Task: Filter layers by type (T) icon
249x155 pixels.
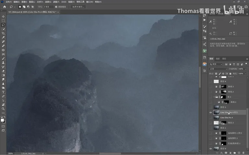Action: point(234,64)
